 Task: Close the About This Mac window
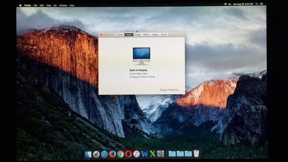(x=101, y=35)
